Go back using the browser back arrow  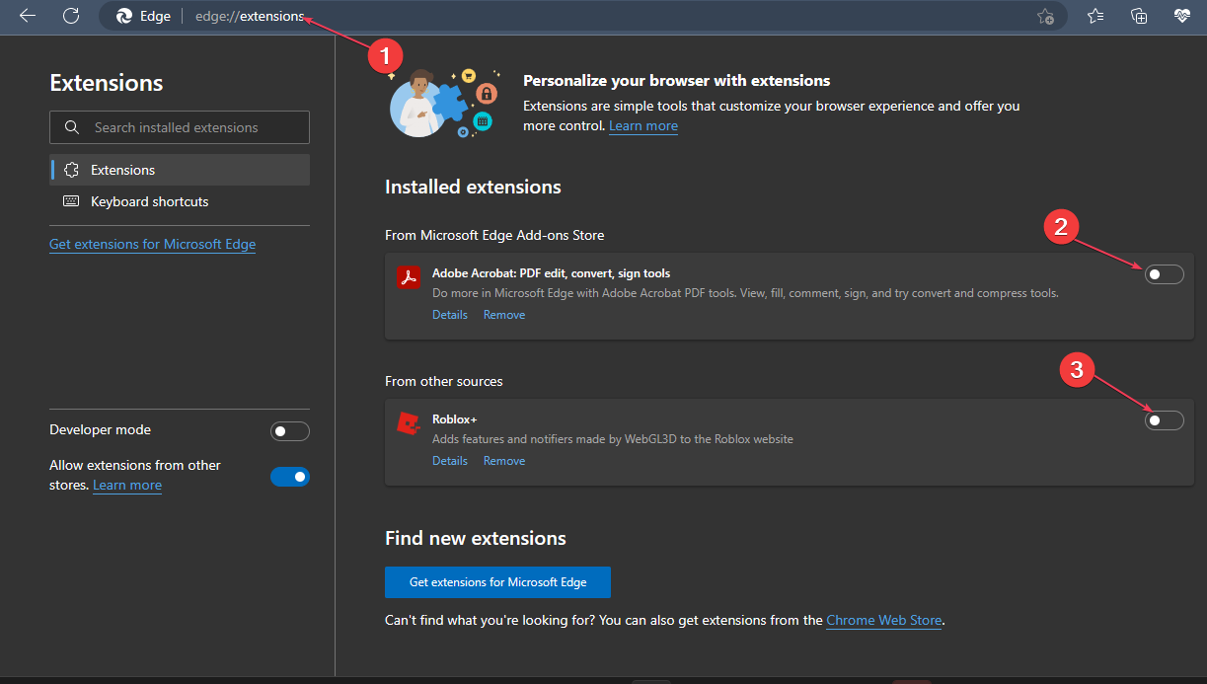[x=28, y=16]
